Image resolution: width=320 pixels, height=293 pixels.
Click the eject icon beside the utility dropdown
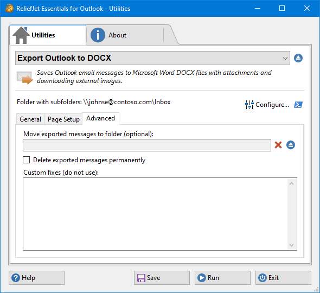298,58
